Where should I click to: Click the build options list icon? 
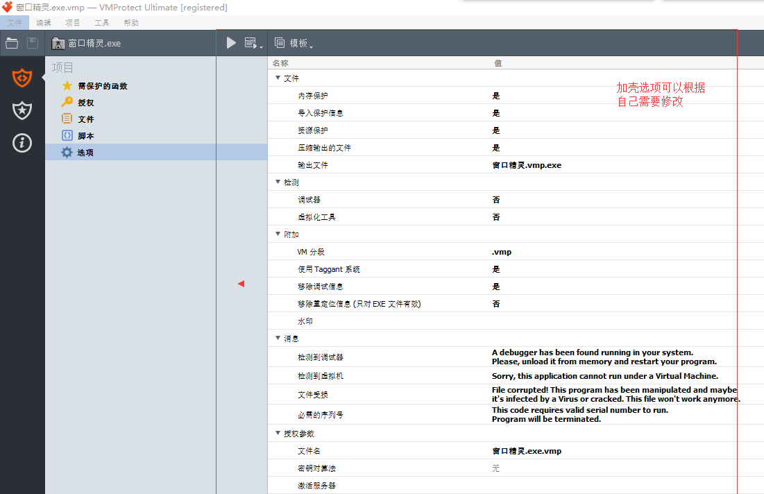coord(251,43)
